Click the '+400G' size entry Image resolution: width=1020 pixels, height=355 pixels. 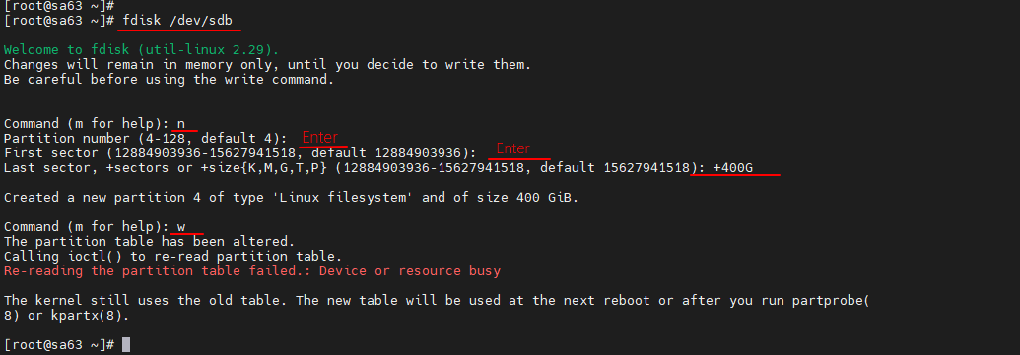point(732,168)
